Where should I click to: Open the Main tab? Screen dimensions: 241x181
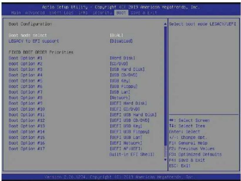pos(16,13)
